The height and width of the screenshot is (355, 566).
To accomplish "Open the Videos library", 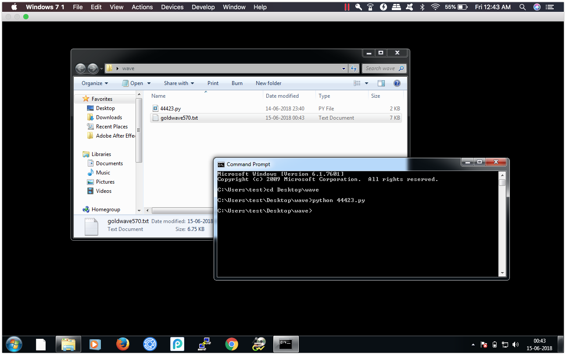I will click(104, 191).
